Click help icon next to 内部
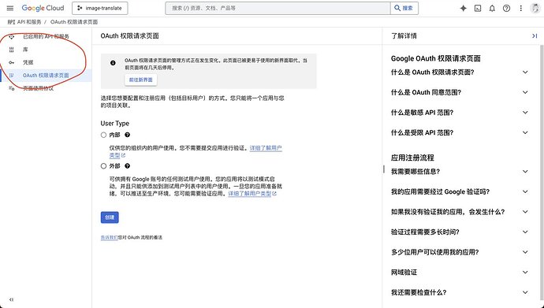Image resolution: width=544 pixels, height=308 pixels. coord(127,135)
